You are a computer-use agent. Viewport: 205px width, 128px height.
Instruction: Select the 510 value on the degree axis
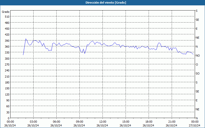pyautogui.click(x=7, y=17)
